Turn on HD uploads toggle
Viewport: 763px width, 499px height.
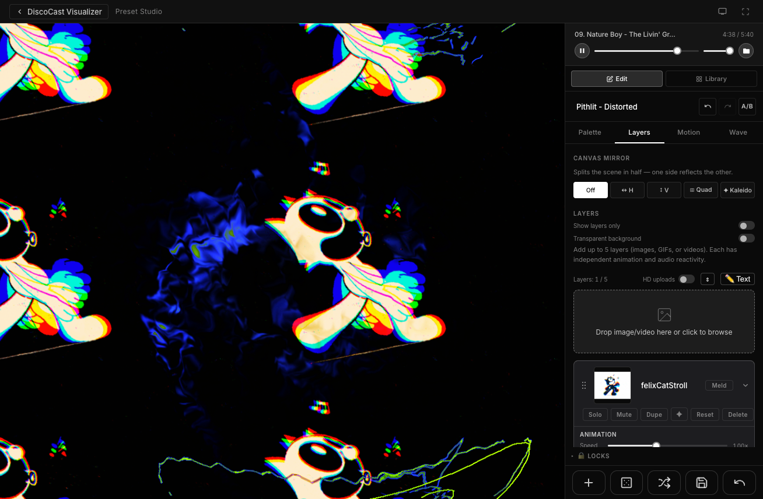687,279
